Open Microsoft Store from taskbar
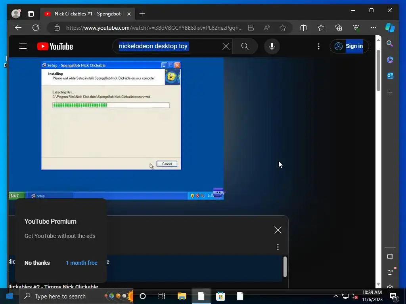Viewport: 406px width, 304px height. [220, 296]
